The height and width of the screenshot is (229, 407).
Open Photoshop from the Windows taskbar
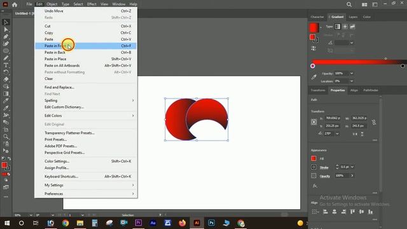[211, 223]
